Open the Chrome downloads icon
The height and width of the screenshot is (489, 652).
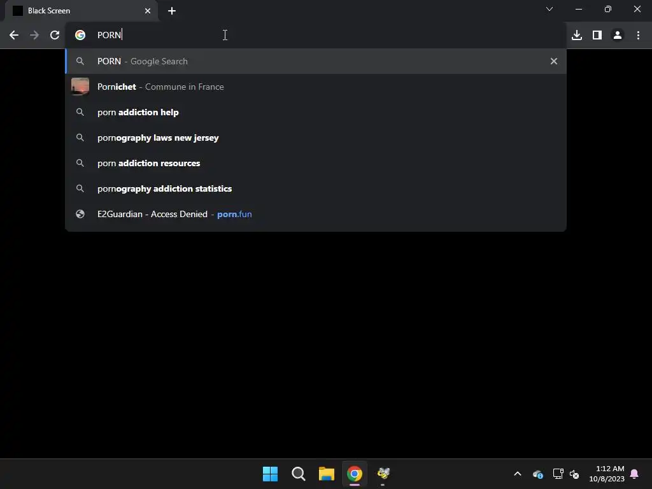(577, 36)
